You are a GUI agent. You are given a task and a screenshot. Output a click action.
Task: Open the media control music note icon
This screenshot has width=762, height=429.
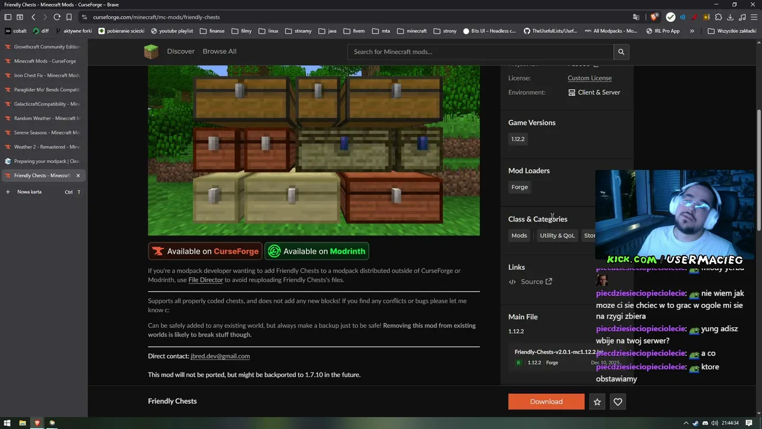742,17
